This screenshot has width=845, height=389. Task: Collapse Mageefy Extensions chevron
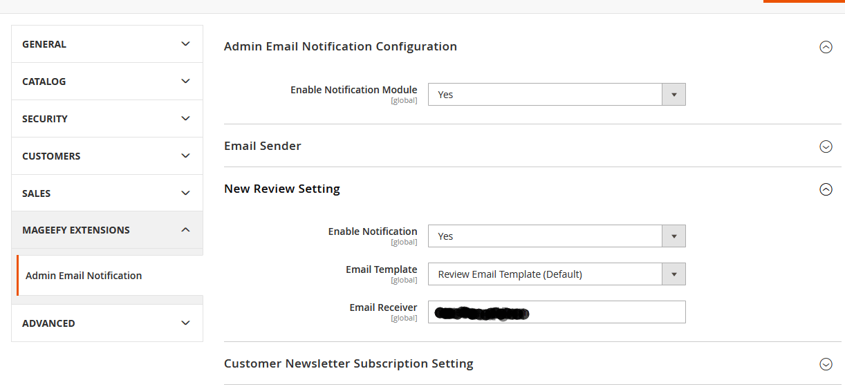click(185, 230)
